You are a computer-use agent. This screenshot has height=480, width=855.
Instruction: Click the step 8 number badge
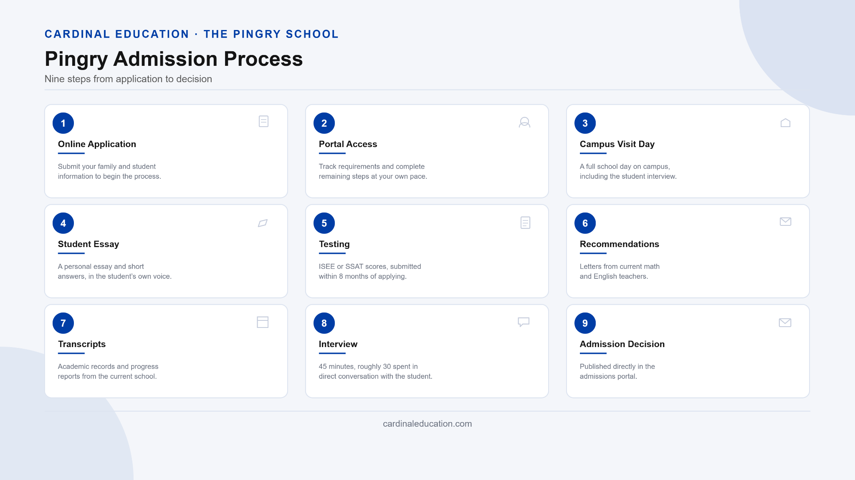tap(324, 323)
